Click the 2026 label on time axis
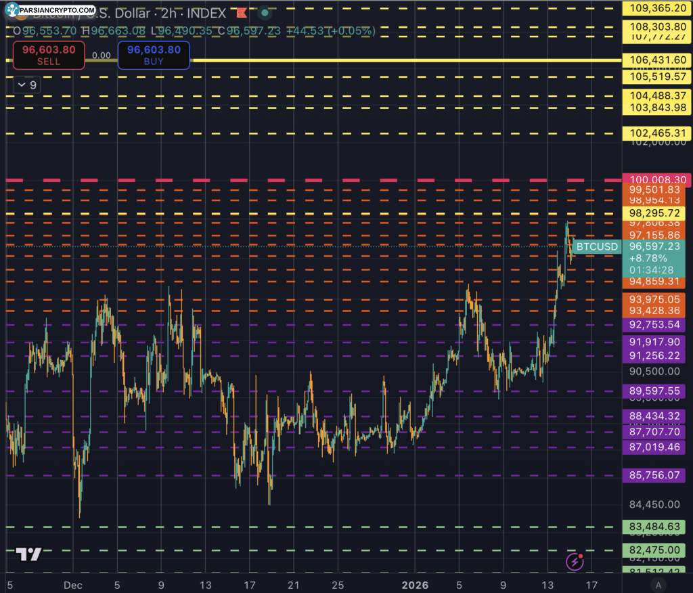This screenshot has width=693, height=593. (415, 585)
